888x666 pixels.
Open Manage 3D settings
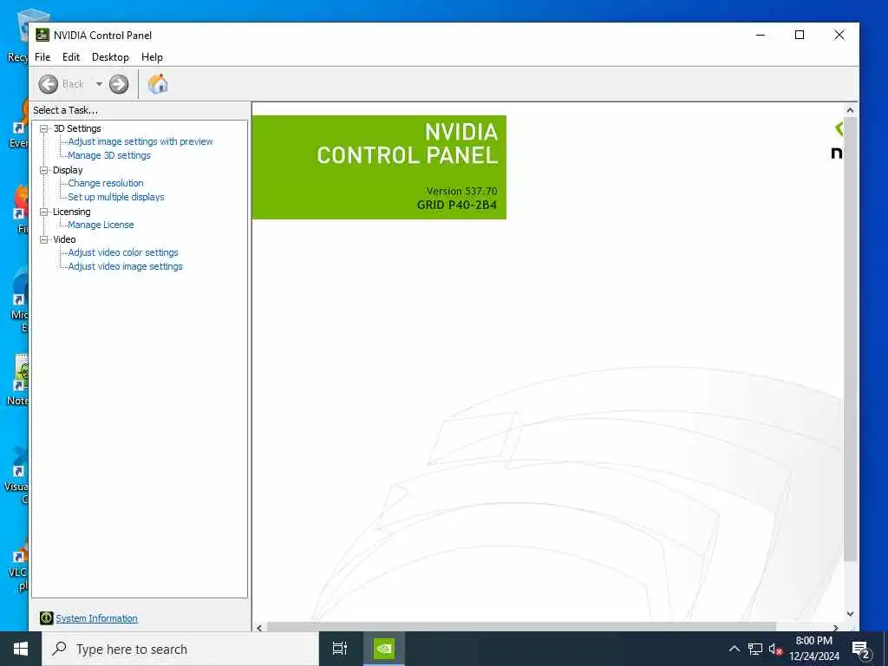[x=109, y=155]
